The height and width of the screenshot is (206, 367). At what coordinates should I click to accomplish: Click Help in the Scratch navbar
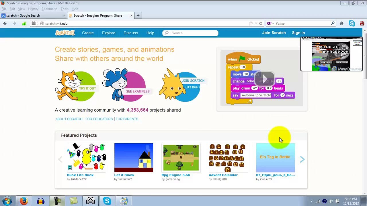[x=150, y=33]
